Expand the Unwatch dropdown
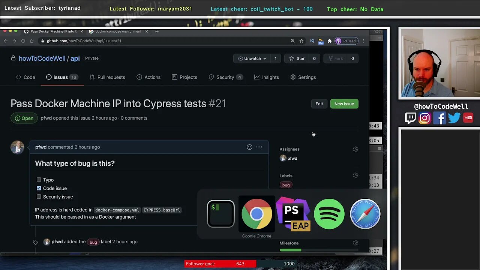The image size is (480, 270). coord(252,58)
